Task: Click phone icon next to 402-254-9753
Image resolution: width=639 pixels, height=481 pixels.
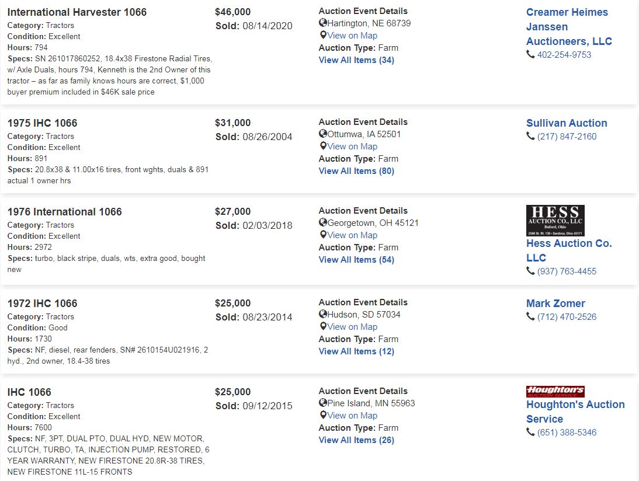Action: tap(530, 54)
